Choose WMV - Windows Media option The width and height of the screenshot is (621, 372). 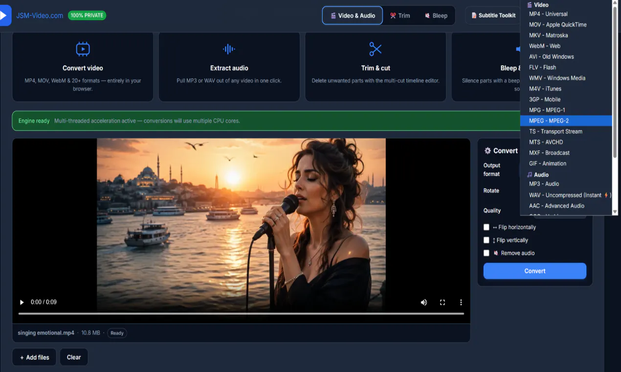566,78
